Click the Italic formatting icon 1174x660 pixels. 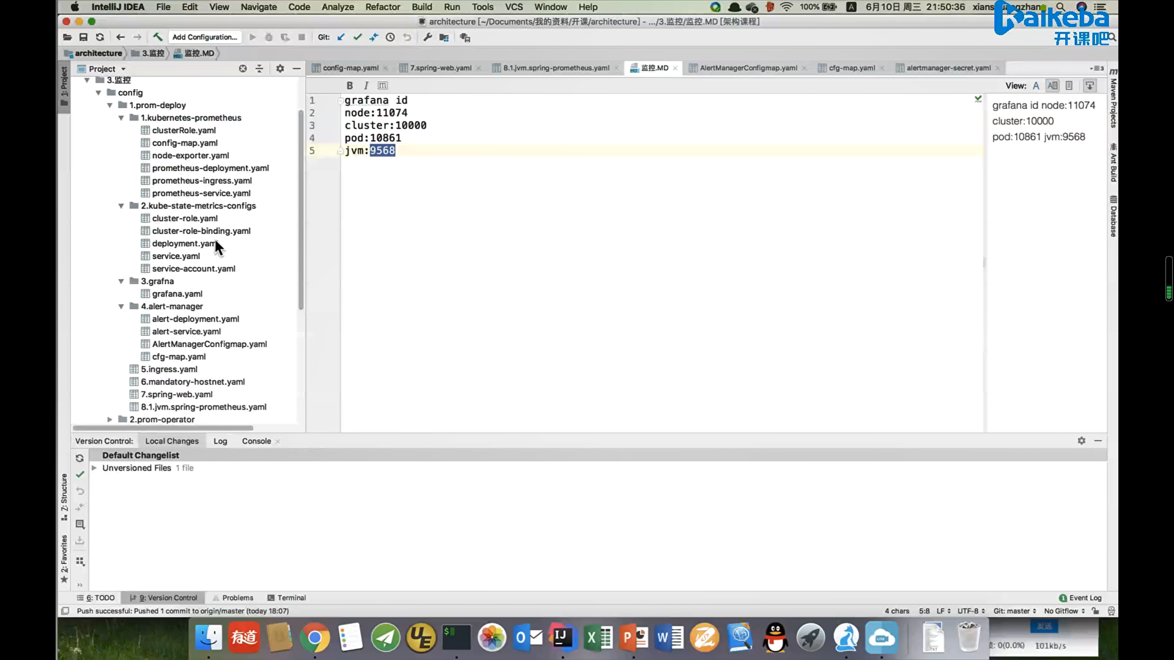tap(366, 86)
